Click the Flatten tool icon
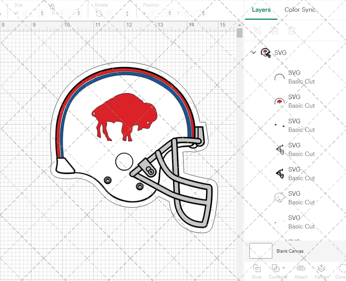 tap(321, 268)
